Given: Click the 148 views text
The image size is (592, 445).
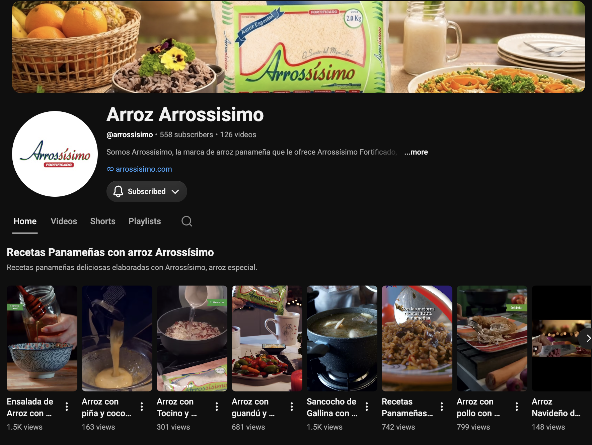Looking at the screenshot, I should pos(548,427).
